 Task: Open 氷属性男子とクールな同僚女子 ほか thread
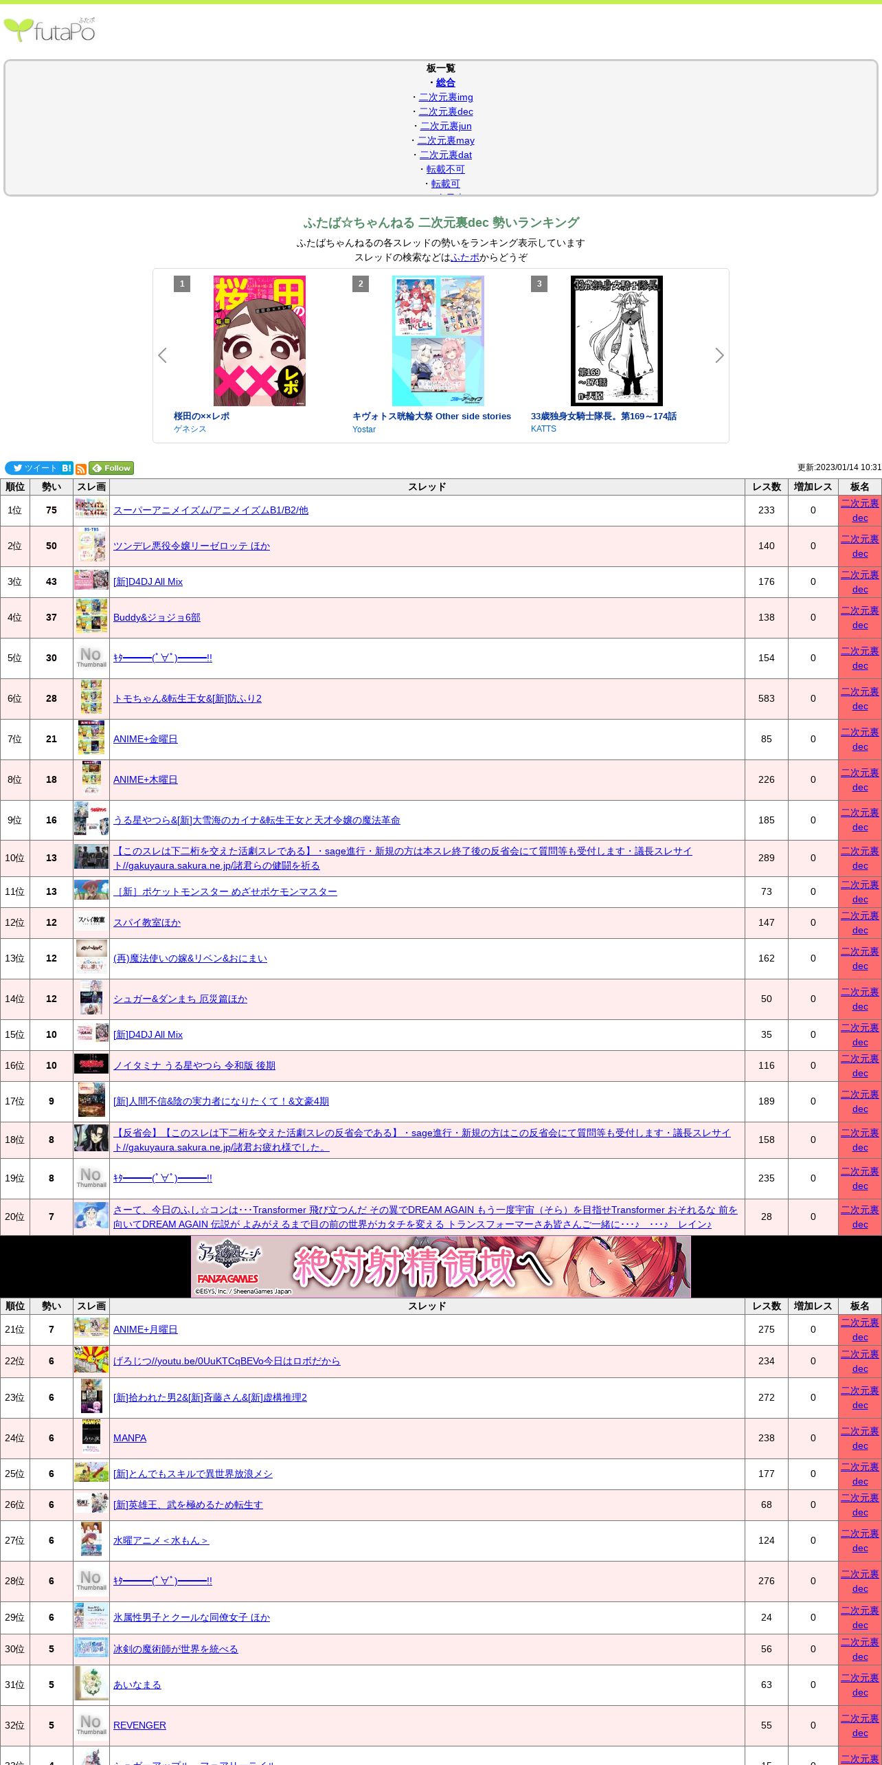(192, 1617)
